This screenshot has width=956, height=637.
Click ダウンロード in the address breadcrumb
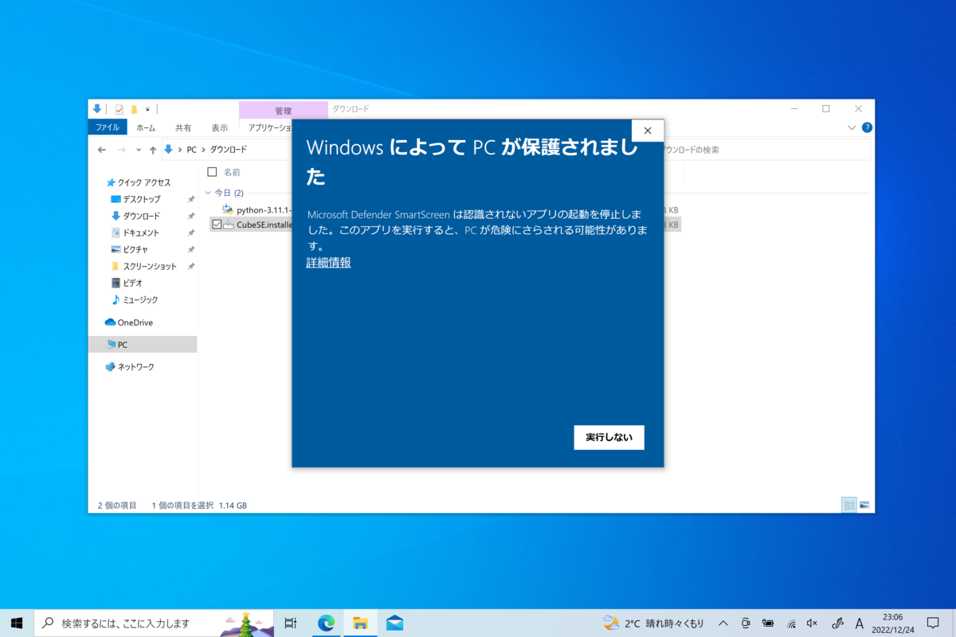(229, 150)
